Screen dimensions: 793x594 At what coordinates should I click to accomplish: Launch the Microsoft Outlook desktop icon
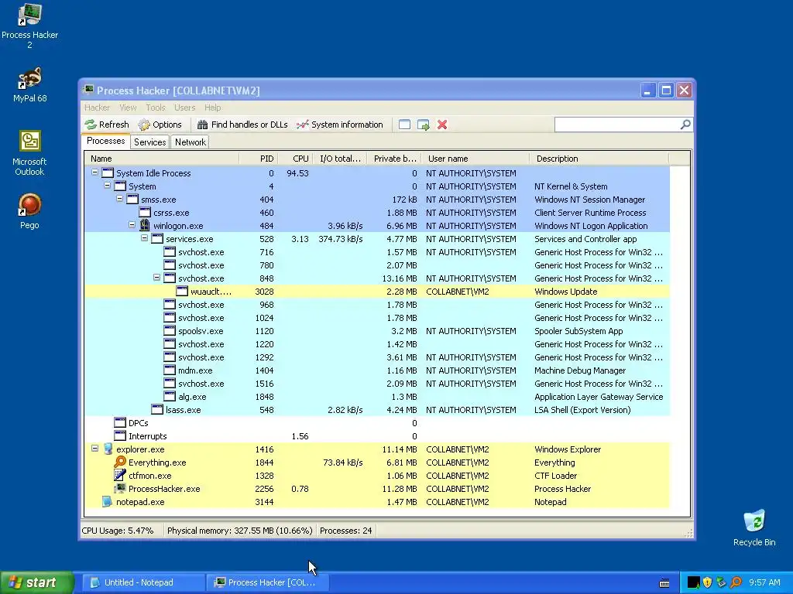pyautogui.click(x=29, y=153)
